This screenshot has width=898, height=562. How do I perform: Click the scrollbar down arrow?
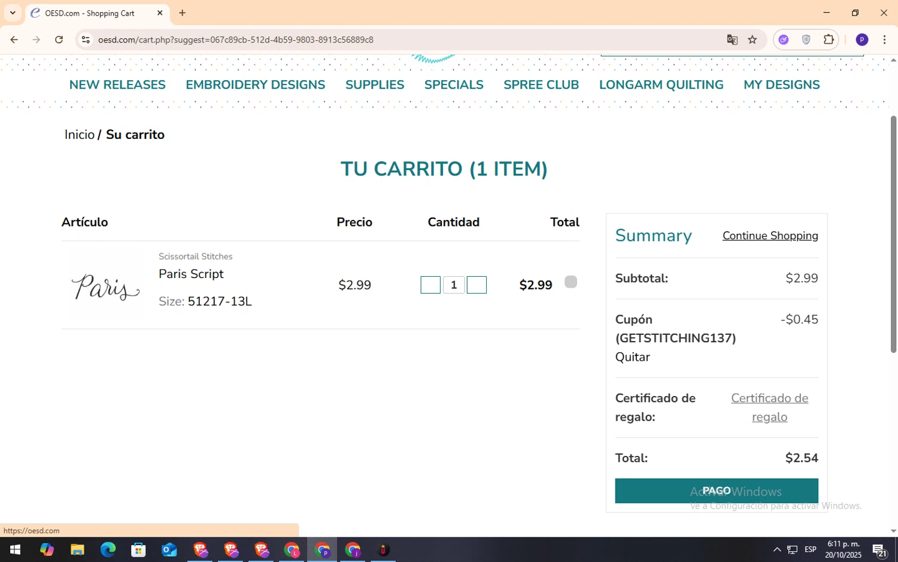point(893,531)
